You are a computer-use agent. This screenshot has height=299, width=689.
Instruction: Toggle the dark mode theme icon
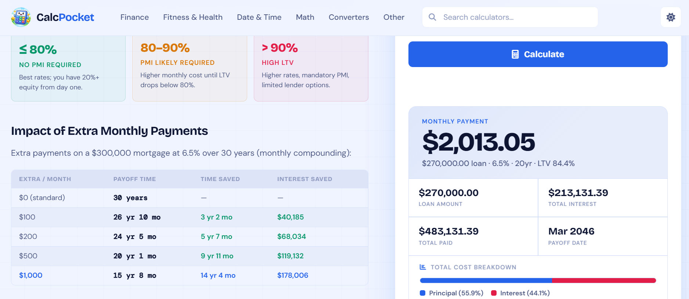point(671,17)
